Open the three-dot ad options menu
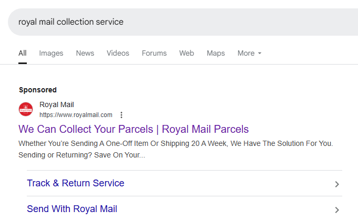 click(x=121, y=115)
